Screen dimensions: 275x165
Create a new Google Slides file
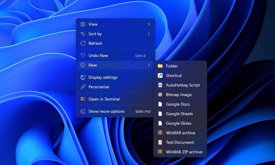pos(180,123)
